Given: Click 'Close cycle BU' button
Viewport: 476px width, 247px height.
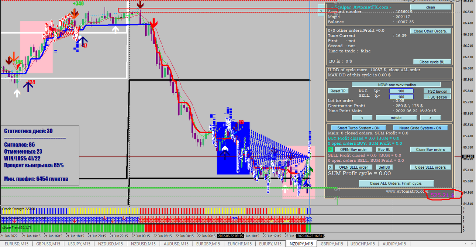Looking at the screenshot, I should point(432,62).
